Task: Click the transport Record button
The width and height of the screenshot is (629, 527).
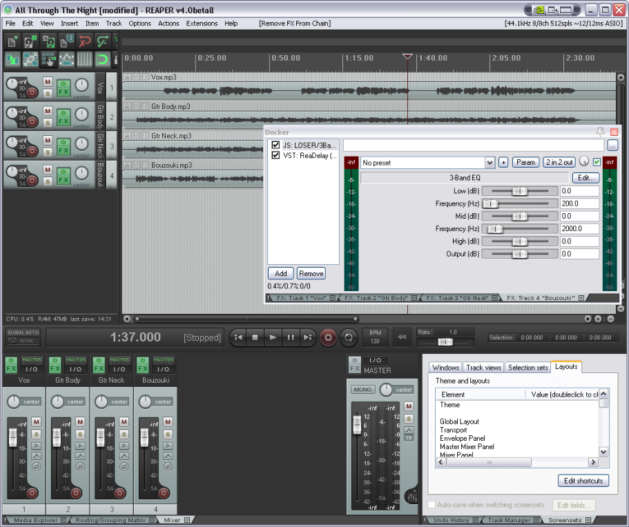Action: [328, 337]
